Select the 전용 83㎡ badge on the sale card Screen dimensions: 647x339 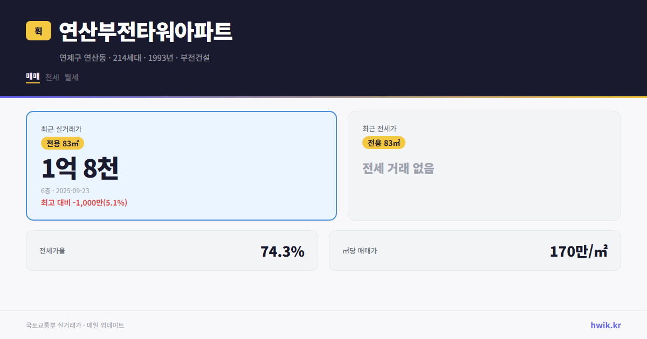coord(61,143)
